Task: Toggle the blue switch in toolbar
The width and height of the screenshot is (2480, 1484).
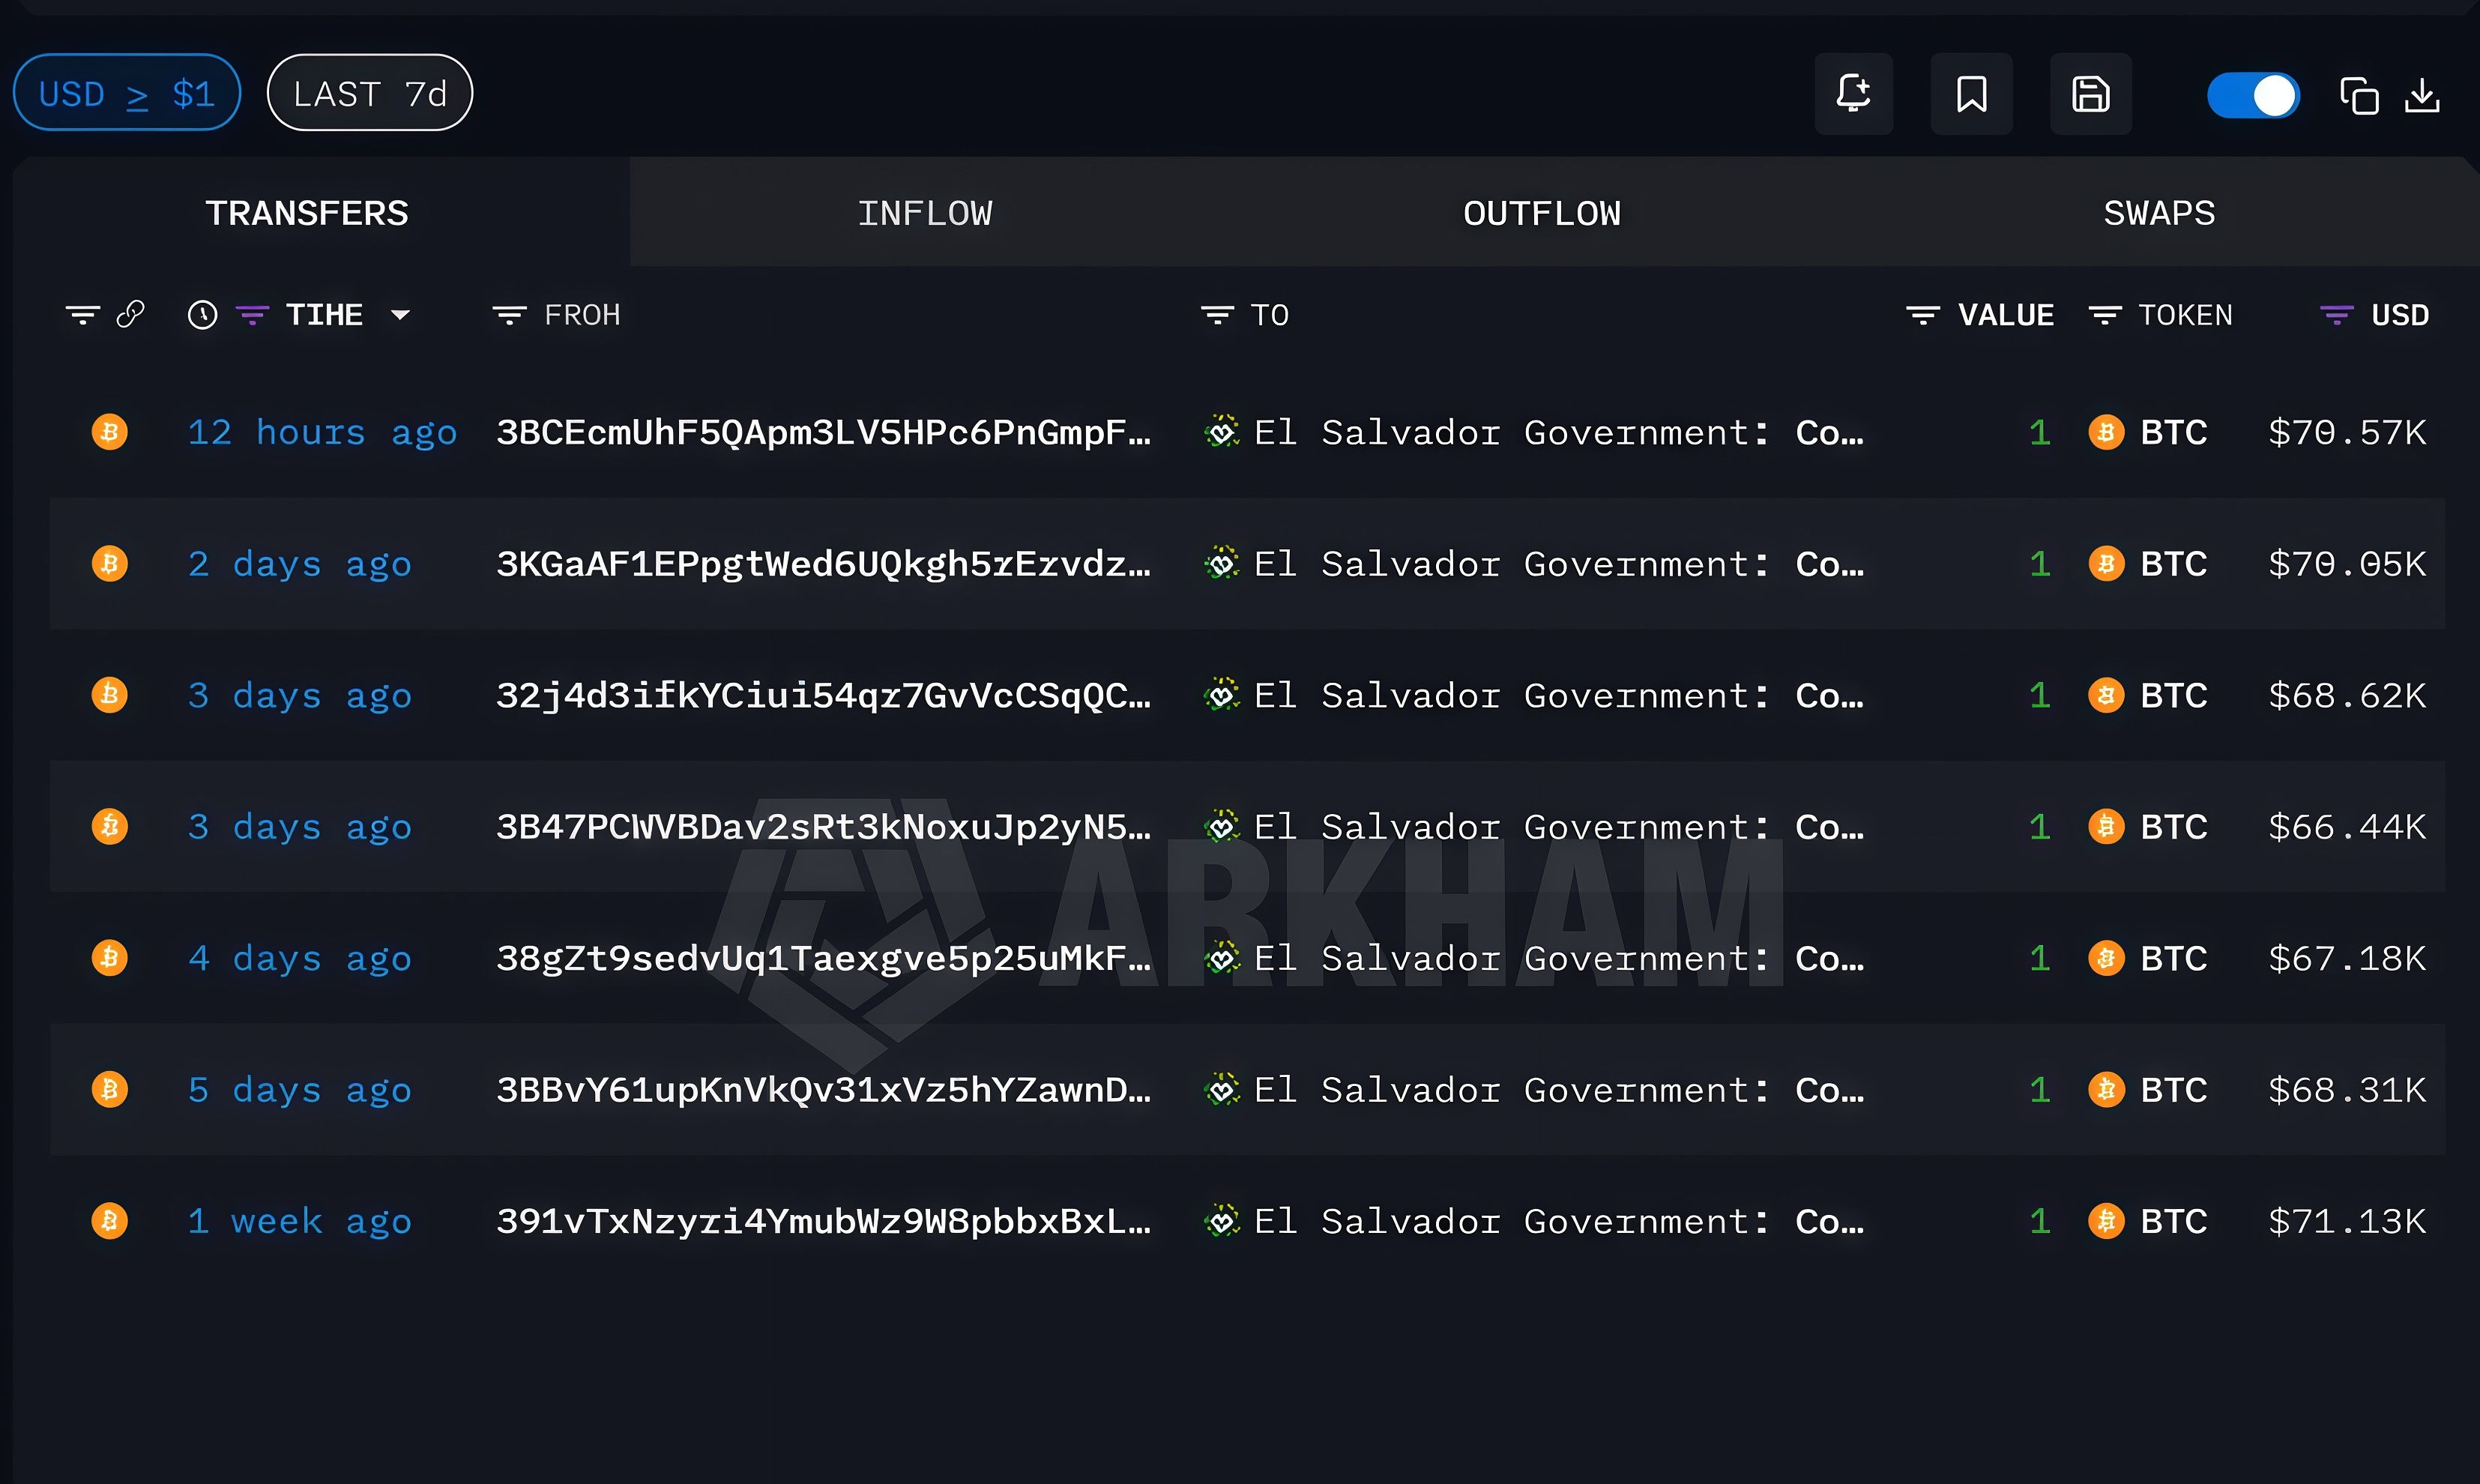Action: tap(2253, 96)
